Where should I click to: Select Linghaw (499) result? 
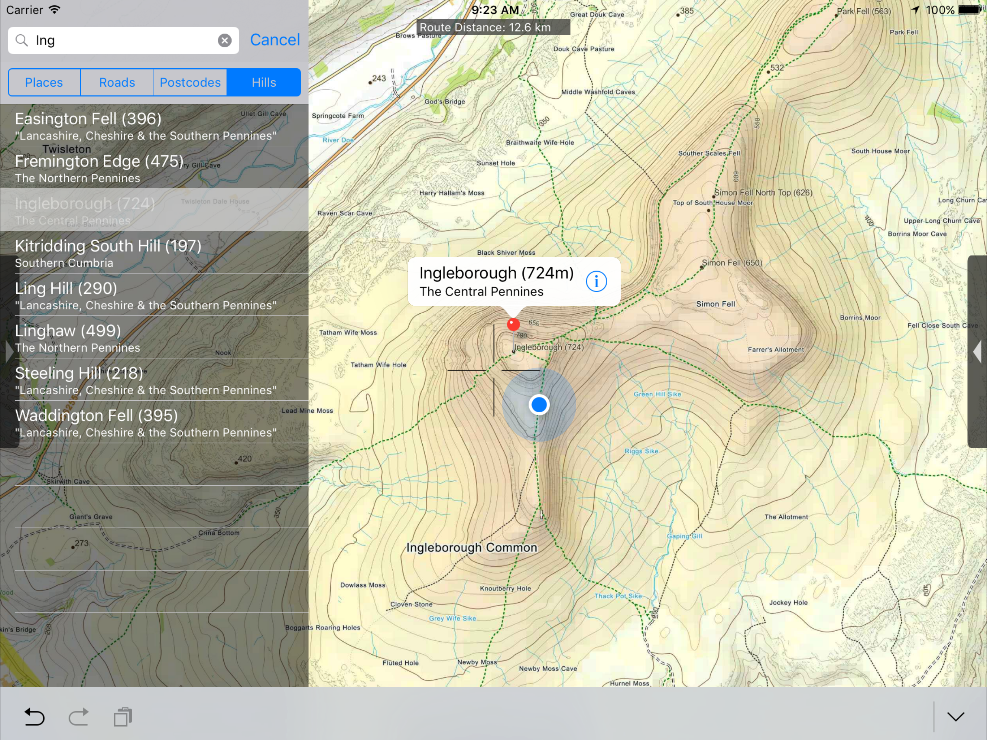[154, 337]
